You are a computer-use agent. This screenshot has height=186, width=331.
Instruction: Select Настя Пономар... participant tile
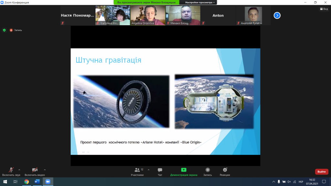click(78, 15)
